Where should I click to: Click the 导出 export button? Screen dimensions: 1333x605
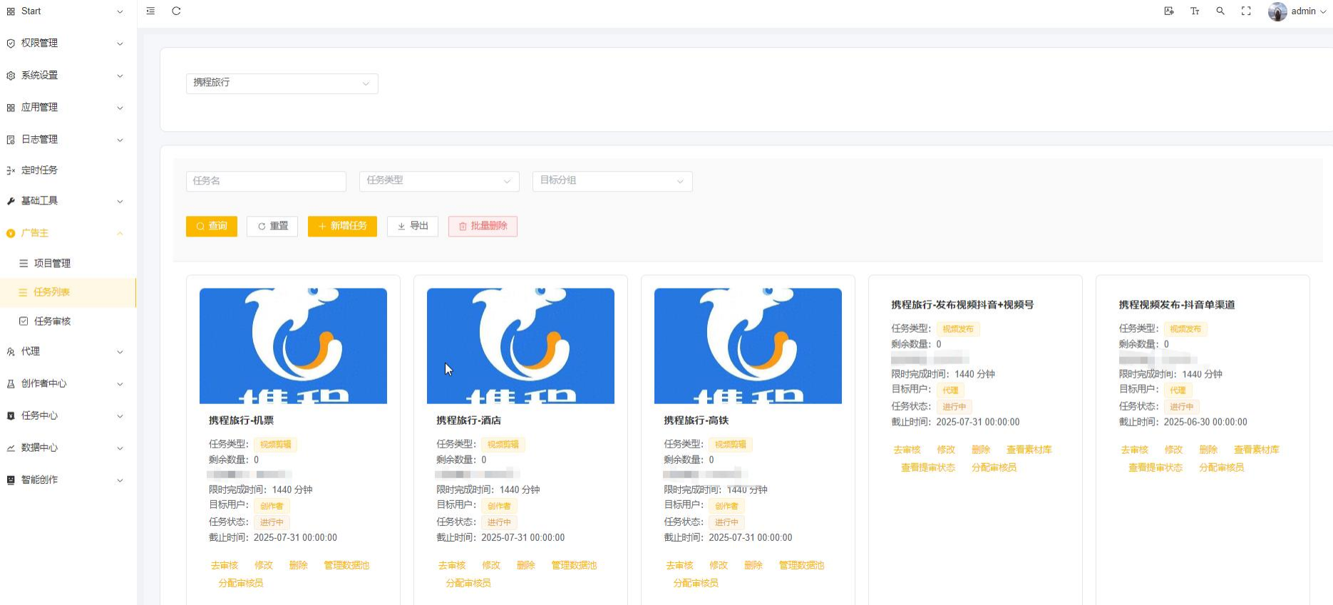(413, 226)
